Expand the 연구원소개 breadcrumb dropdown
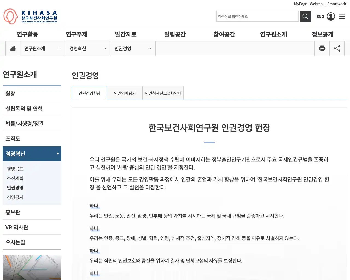 pyautogui.click(x=59, y=49)
